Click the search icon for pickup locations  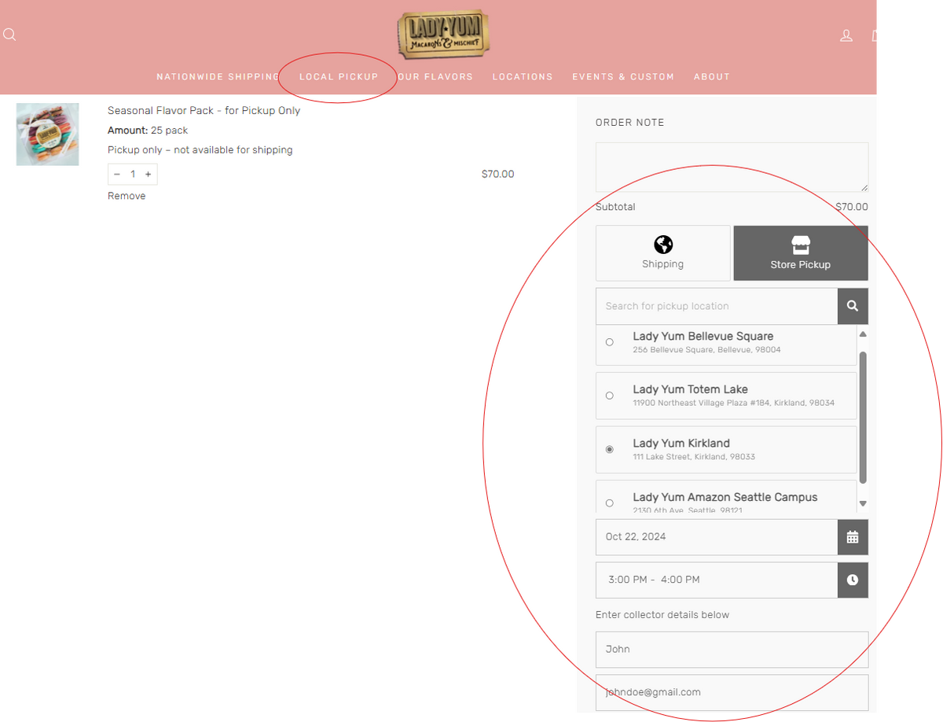click(x=853, y=306)
